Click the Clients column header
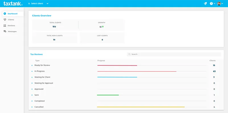This screenshot has height=113, width=228. (x=212, y=61)
